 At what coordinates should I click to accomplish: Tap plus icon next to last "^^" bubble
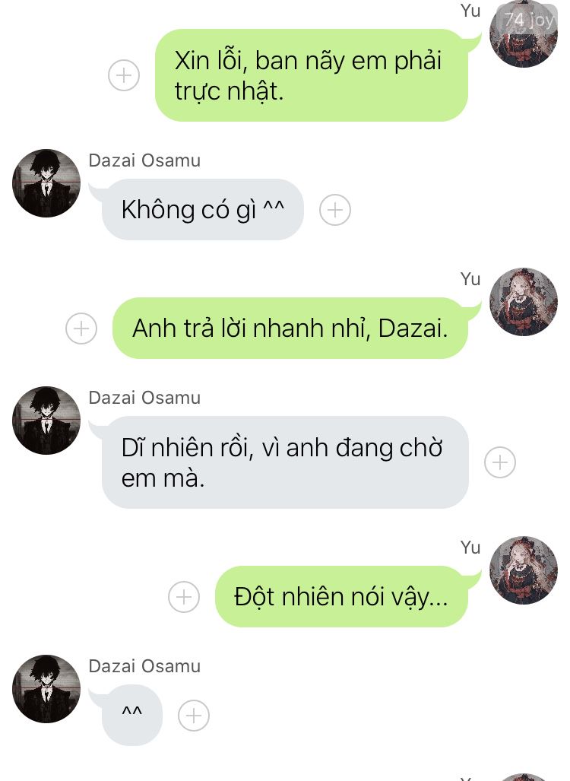(x=194, y=716)
